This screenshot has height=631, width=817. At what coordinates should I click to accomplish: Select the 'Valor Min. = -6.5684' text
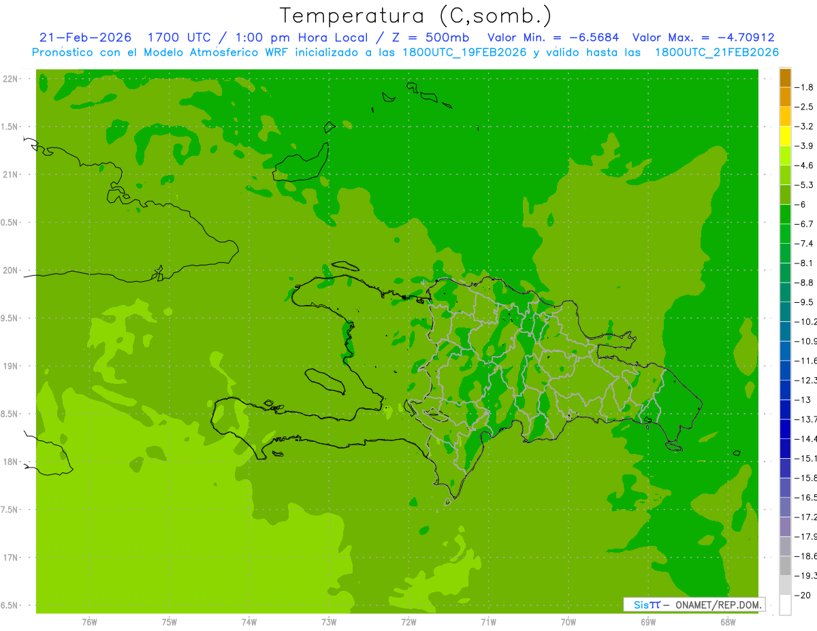[553, 37]
